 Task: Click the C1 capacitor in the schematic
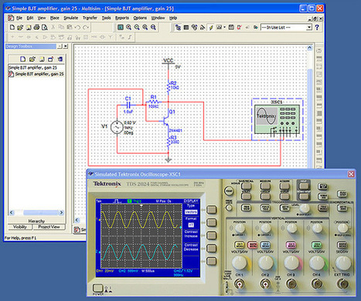click(128, 104)
